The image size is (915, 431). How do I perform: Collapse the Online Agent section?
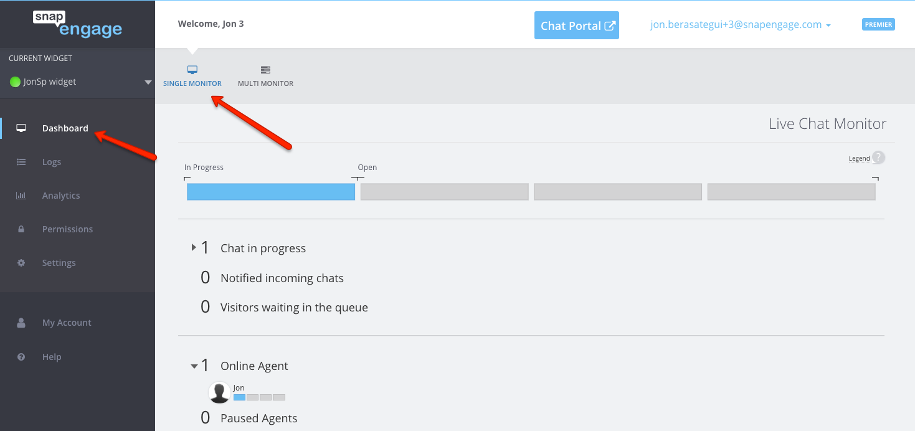[x=194, y=366]
